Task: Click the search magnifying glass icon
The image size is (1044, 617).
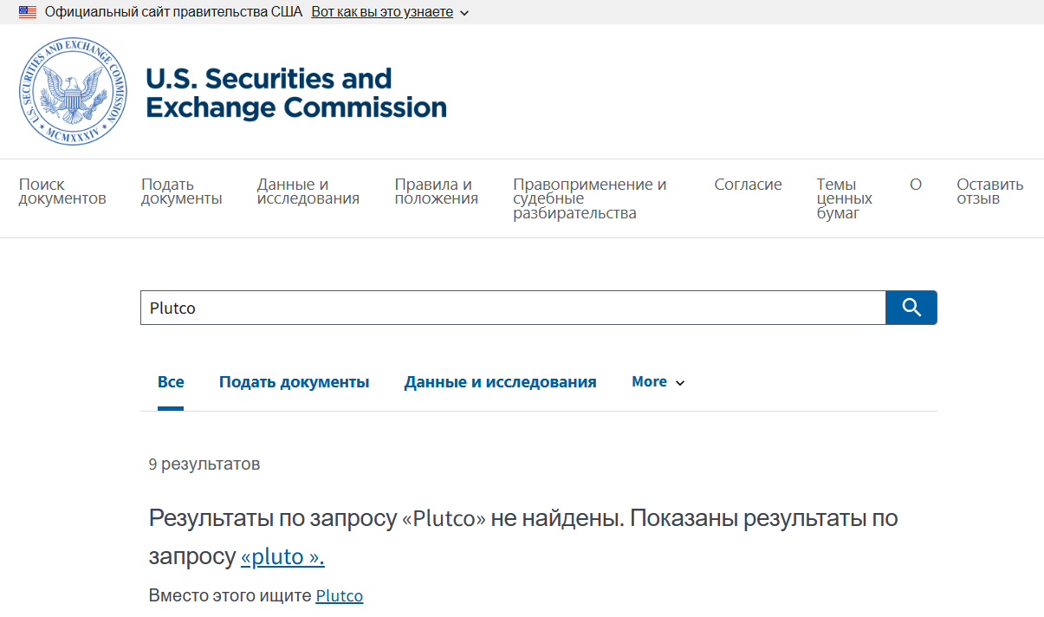Action: (911, 307)
